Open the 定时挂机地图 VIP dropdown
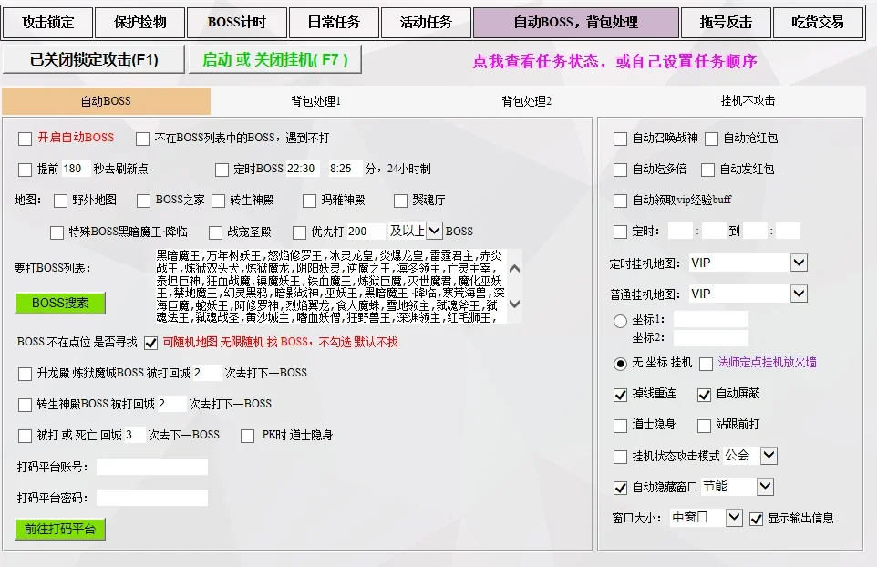Screen dimensions: 877x567 (800, 262)
